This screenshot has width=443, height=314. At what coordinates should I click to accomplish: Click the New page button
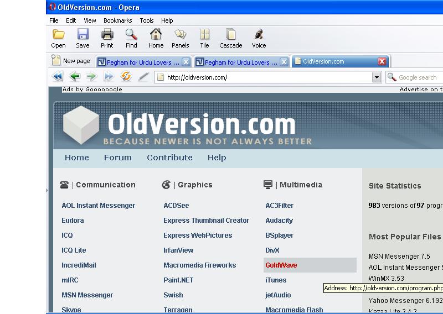(x=71, y=61)
